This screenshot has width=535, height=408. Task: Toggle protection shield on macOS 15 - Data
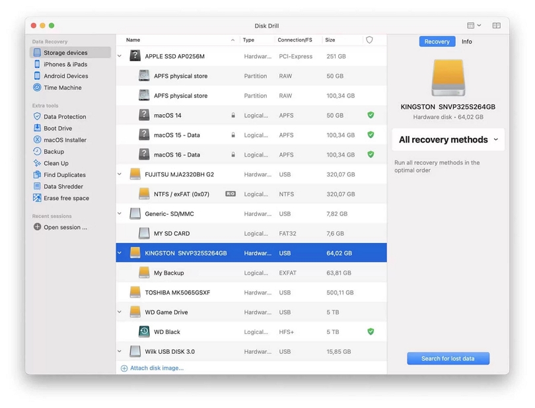tap(371, 135)
